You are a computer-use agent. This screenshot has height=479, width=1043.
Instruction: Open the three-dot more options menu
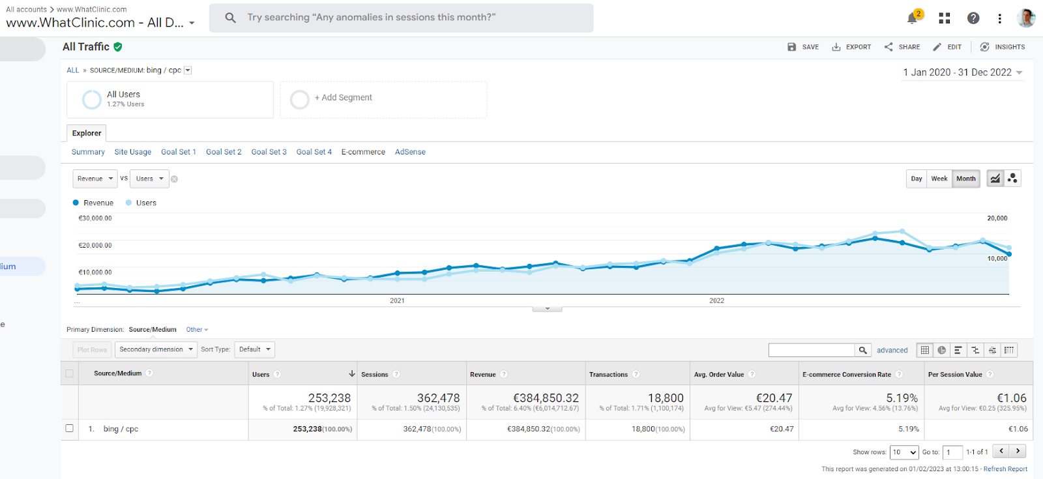(999, 18)
